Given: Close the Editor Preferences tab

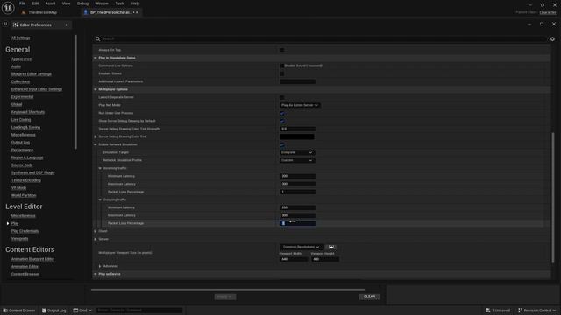Looking at the screenshot, I should [67, 25].
